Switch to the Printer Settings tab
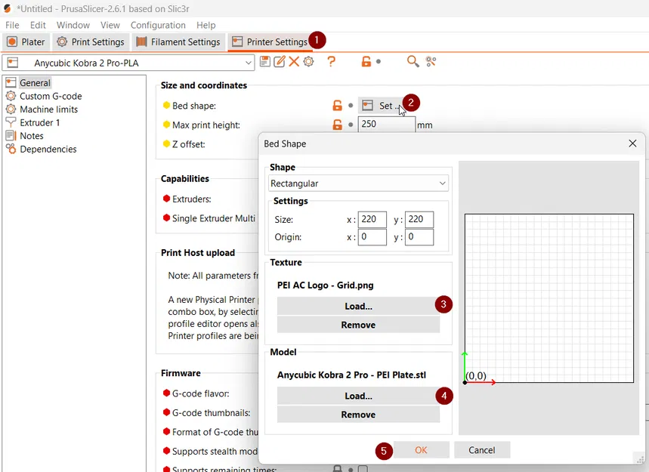The height and width of the screenshot is (472, 649). 270,42
